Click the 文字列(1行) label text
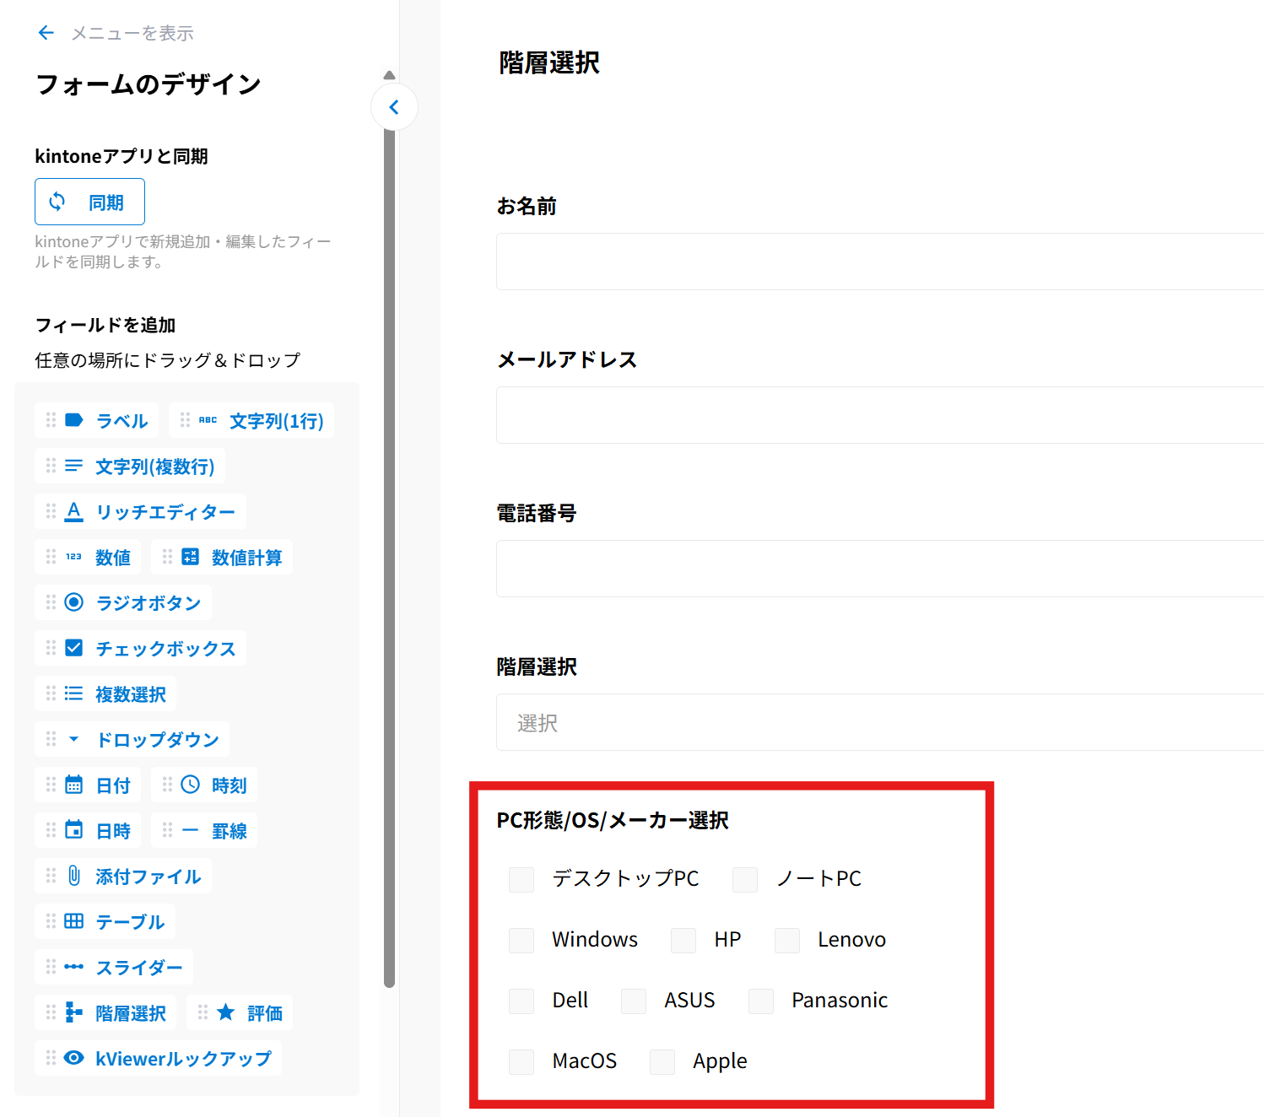1264x1117 pixels. pyautogui.click(x=277, y=420)
